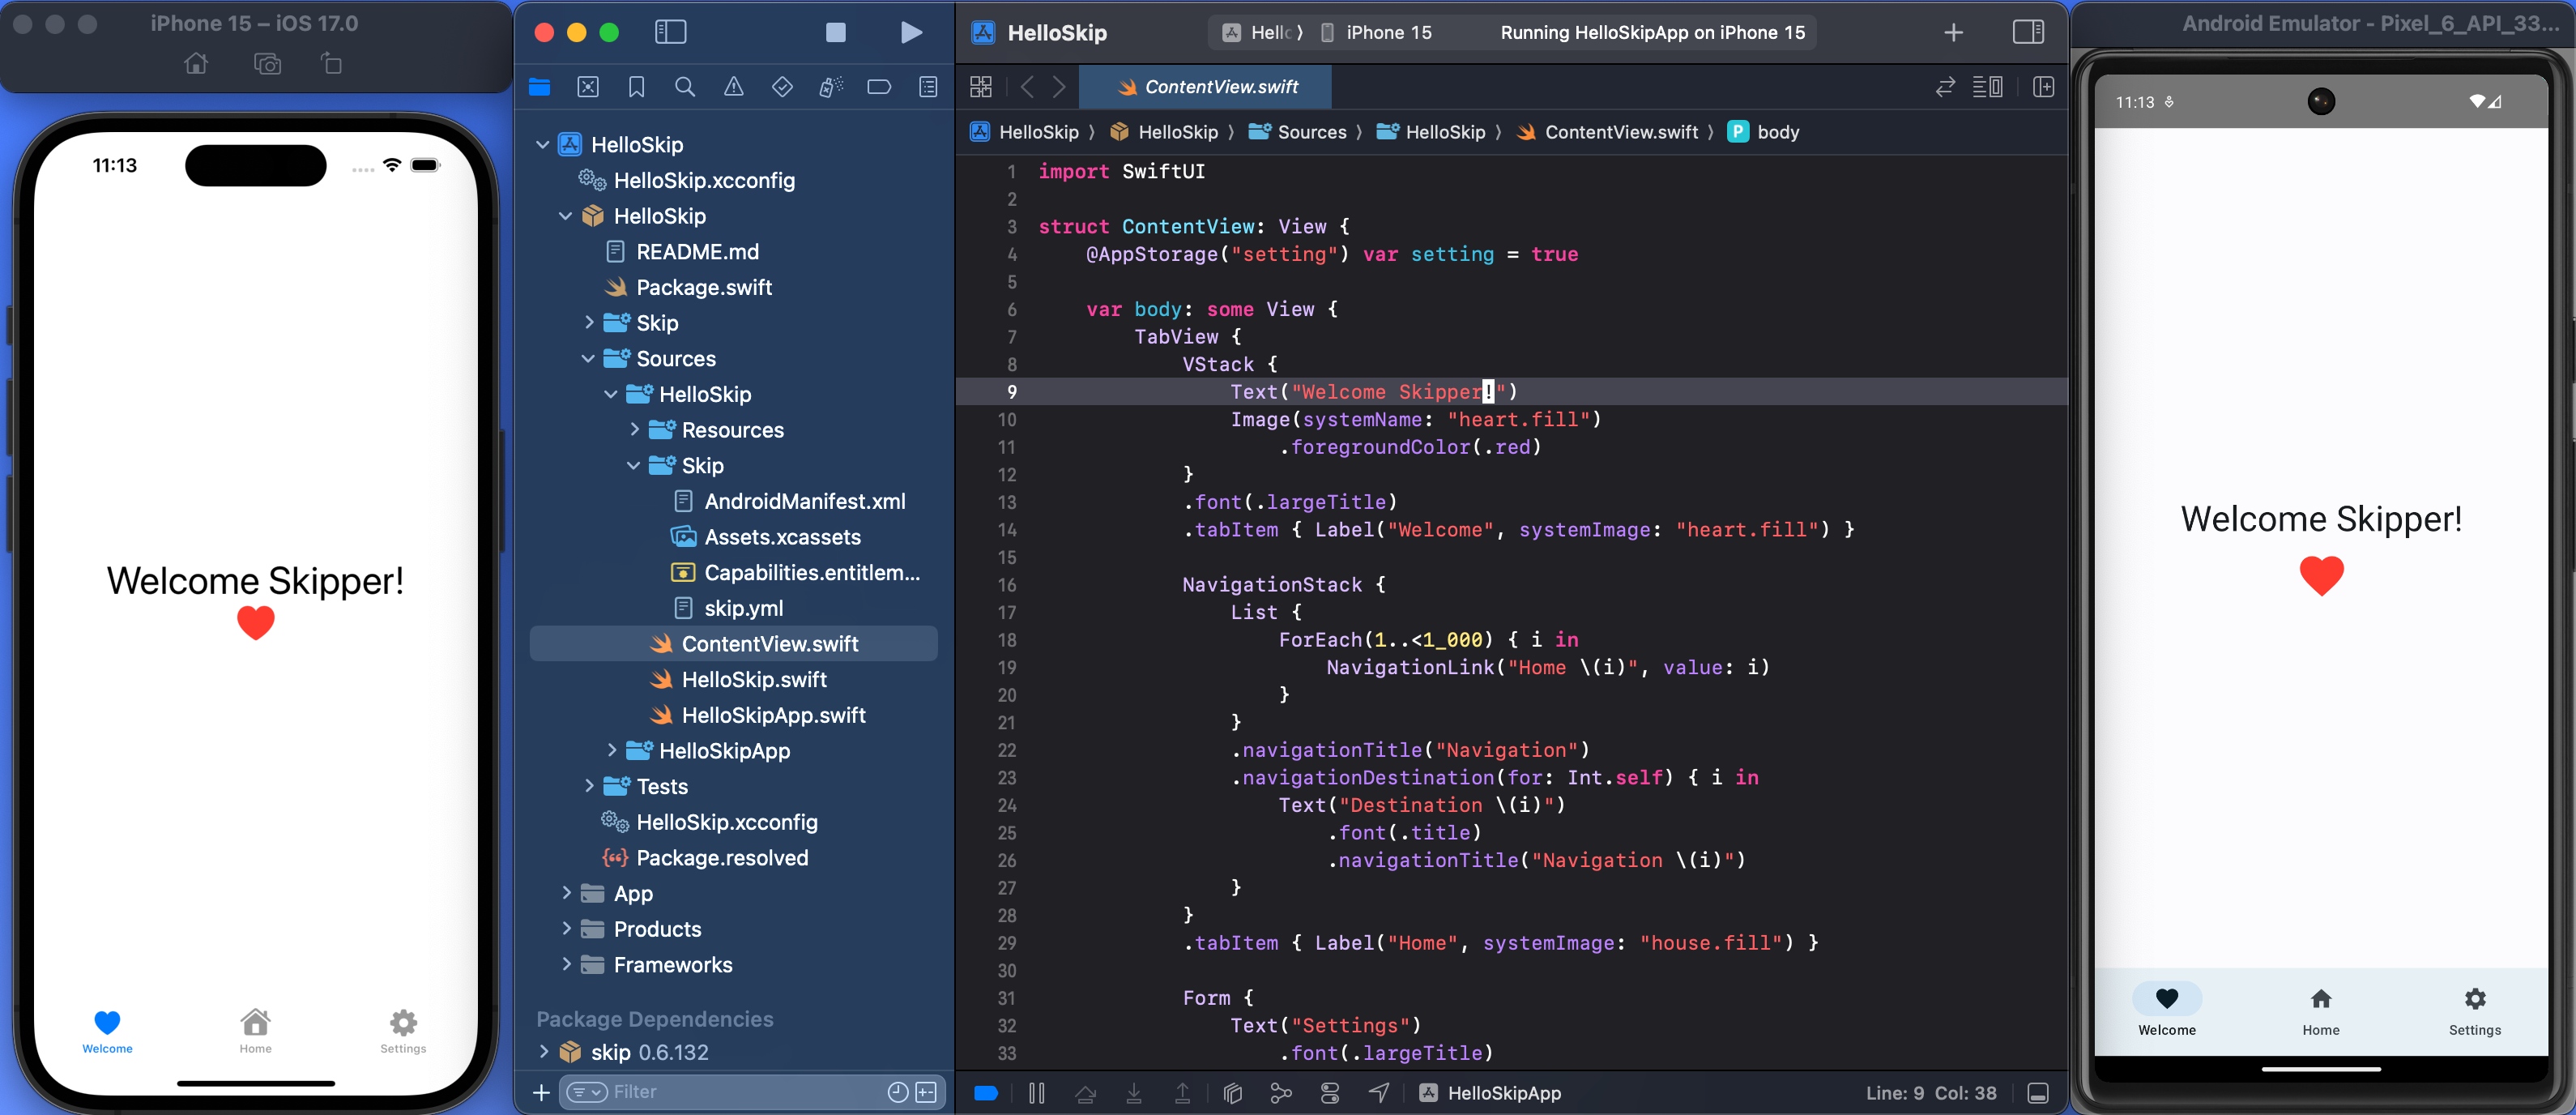
Task: Expand skip 0.6.132 under Package Dependencies
Action: pos(543,1052)
